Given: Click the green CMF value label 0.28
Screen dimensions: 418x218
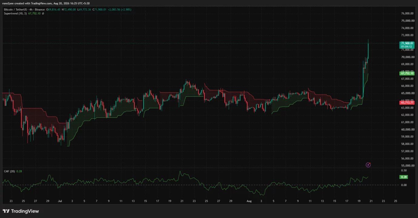Looking at the screenshot, I should point(403,177).
